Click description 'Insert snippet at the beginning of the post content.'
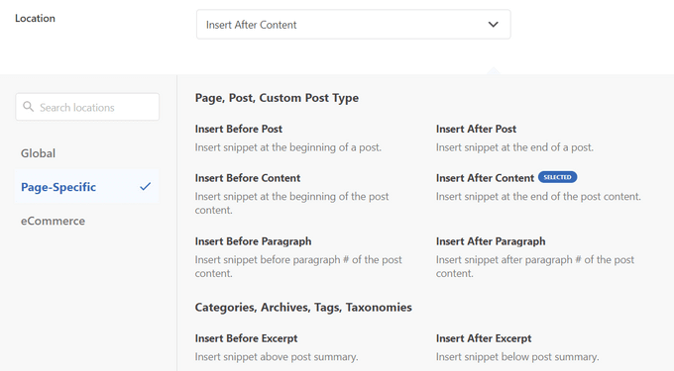The height and width of the screenshot is (371, 674). tap(291, 203)
